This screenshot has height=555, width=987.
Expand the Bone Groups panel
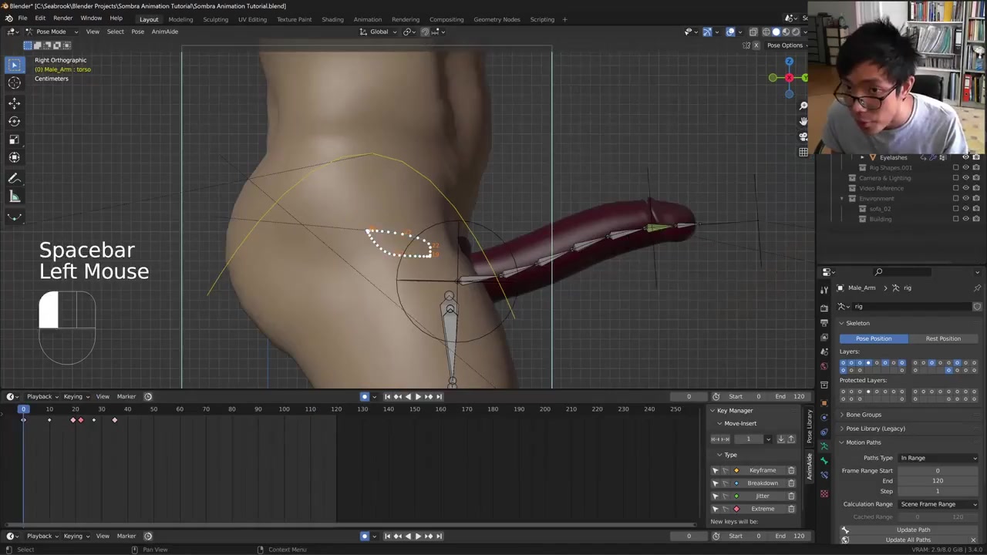tap(863, 415)
